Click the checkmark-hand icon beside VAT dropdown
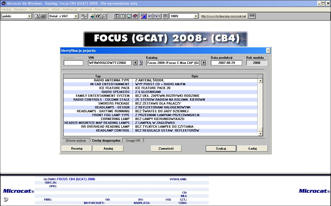This screenshot has height=206, width=331. pos(84,16)
